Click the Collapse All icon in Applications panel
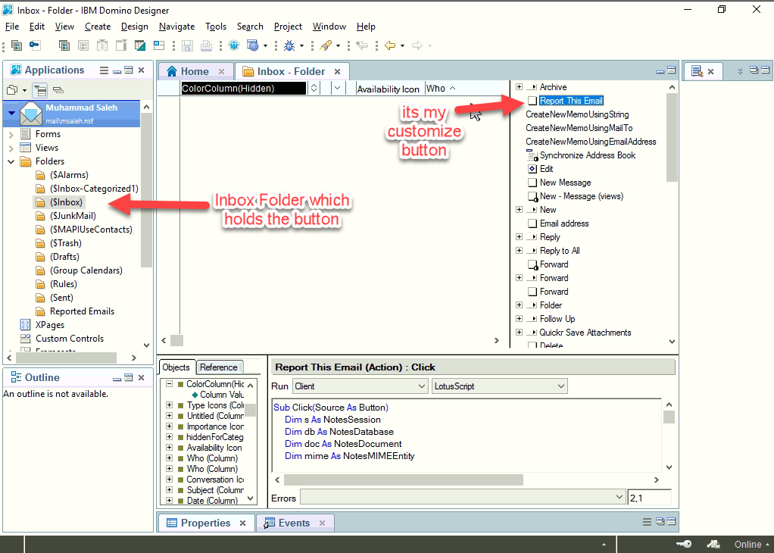The image size is (774, 553). 58,90
